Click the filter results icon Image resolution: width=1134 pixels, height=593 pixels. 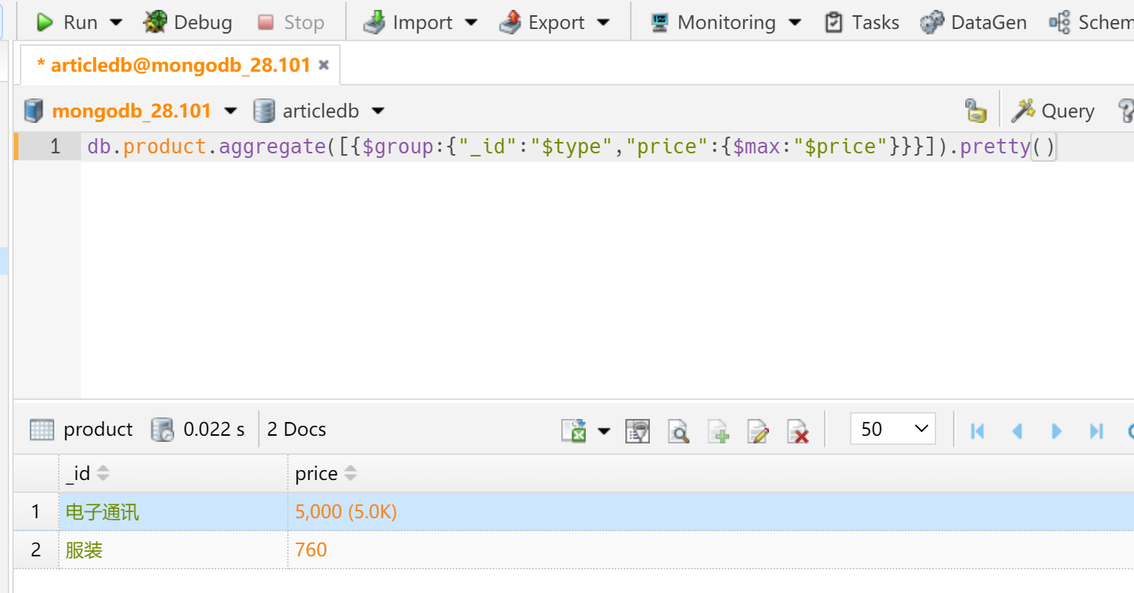pyautogui.click(x=637, y=430)
